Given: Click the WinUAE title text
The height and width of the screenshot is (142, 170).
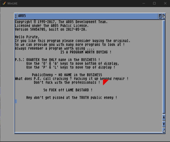Looking at the screenshot, I should point(12,3).
